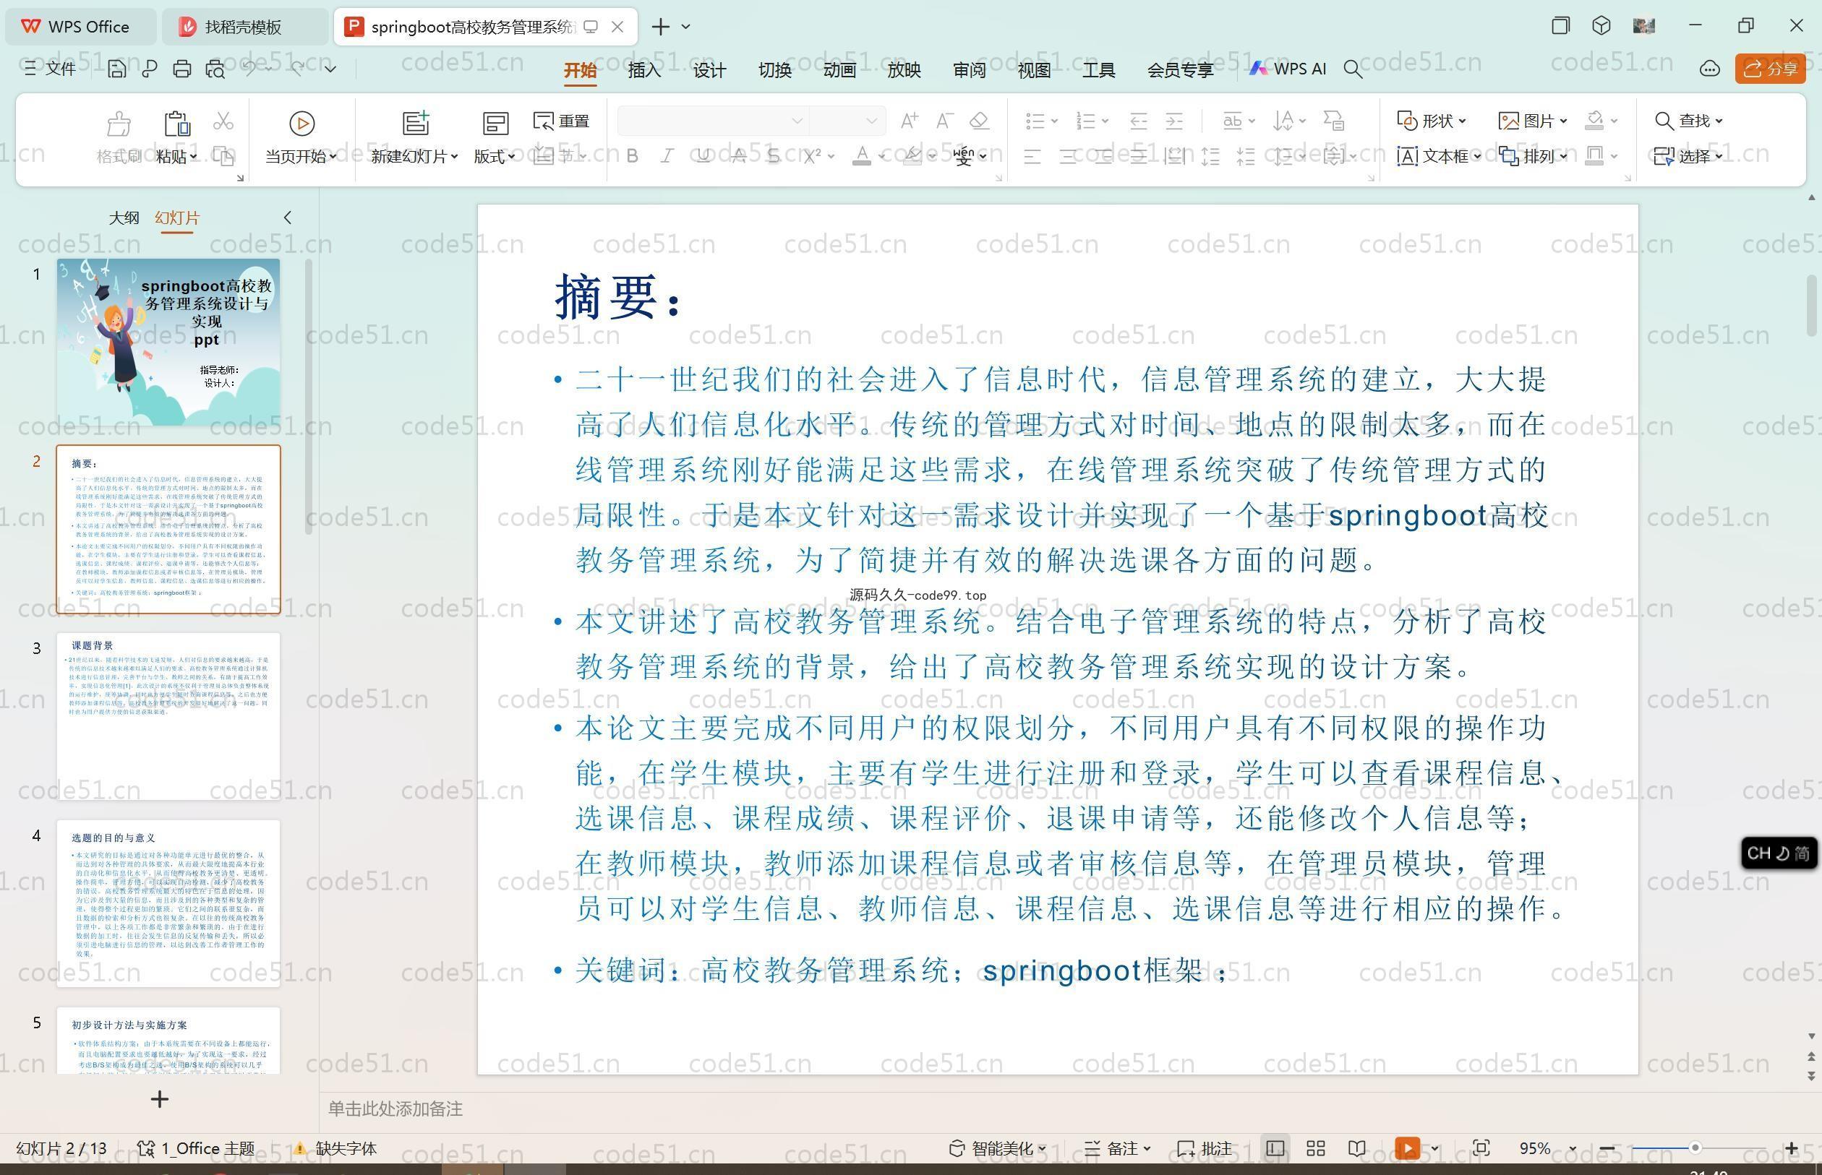The image size is (1822, 1175).
Task: Switch to Insert (插入) ribbon tab
Action: click(644, 69)
